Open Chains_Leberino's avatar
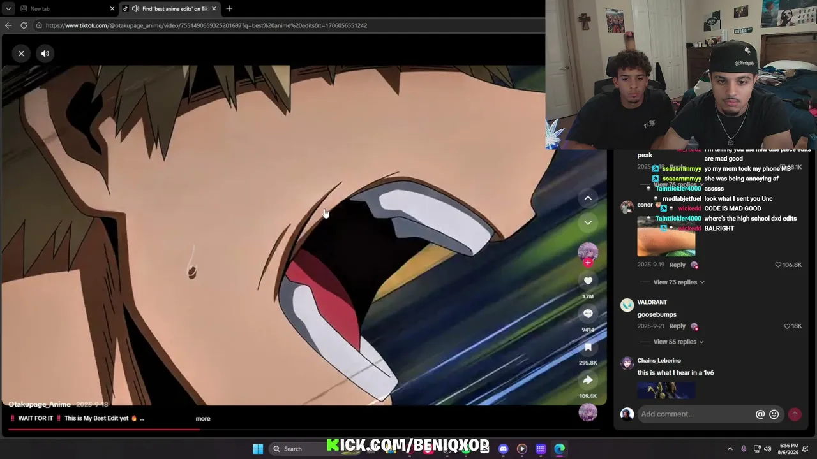 pyautogui.click(x=627, y=363)
